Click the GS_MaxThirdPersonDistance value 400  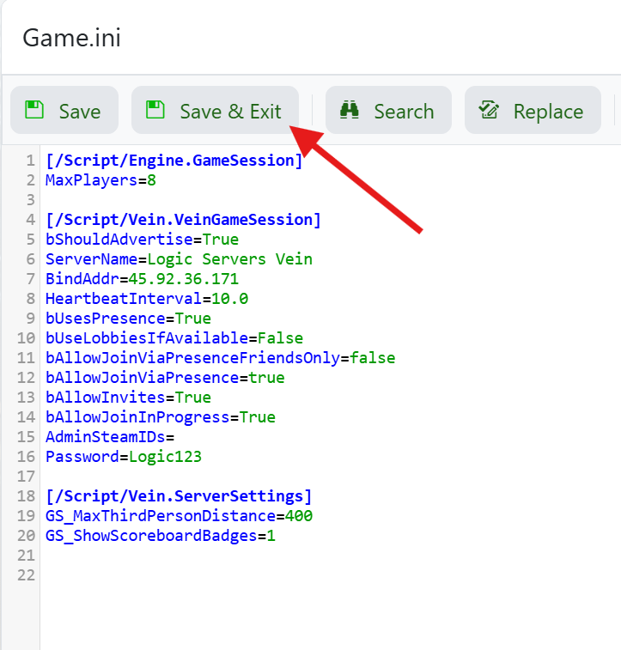click(x=298, y=516)
